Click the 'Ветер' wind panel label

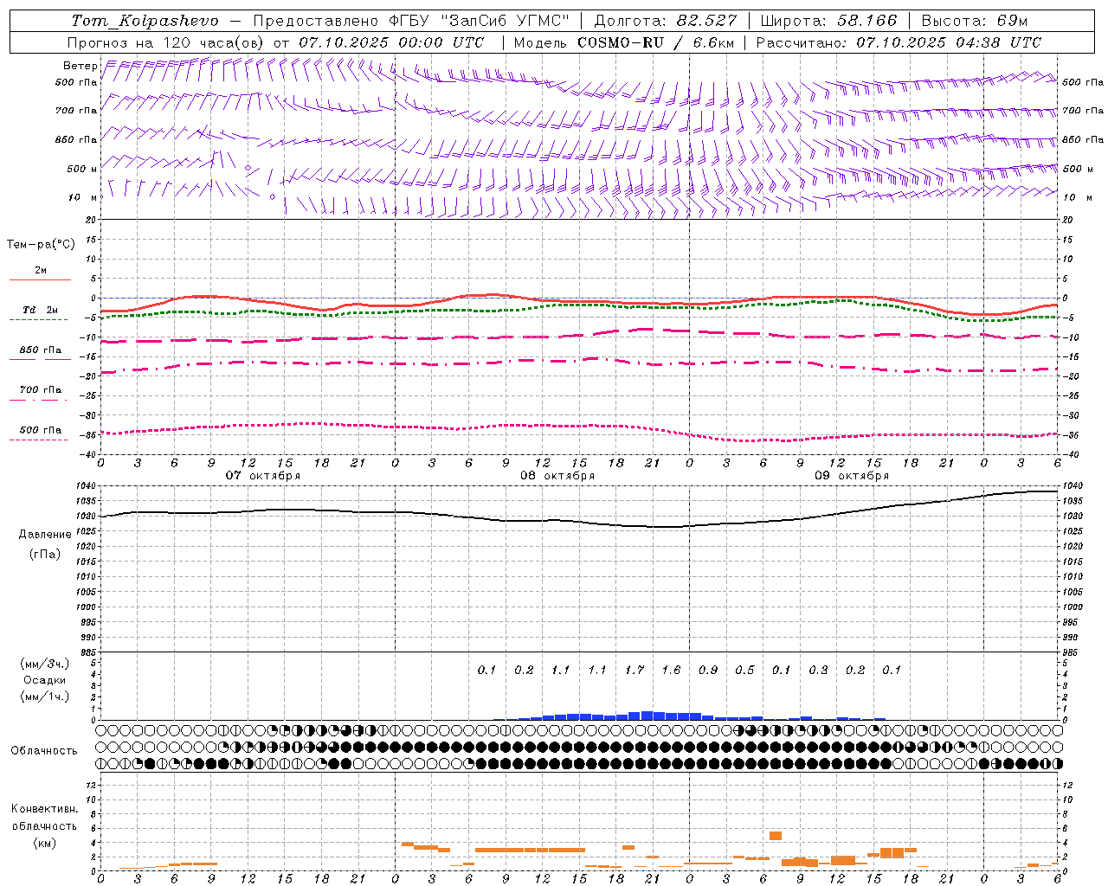81,66
